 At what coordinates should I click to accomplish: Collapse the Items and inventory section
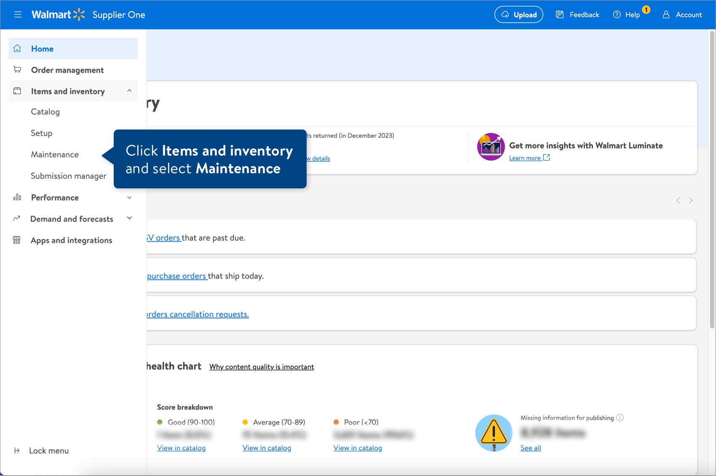[x=129, y=91]
